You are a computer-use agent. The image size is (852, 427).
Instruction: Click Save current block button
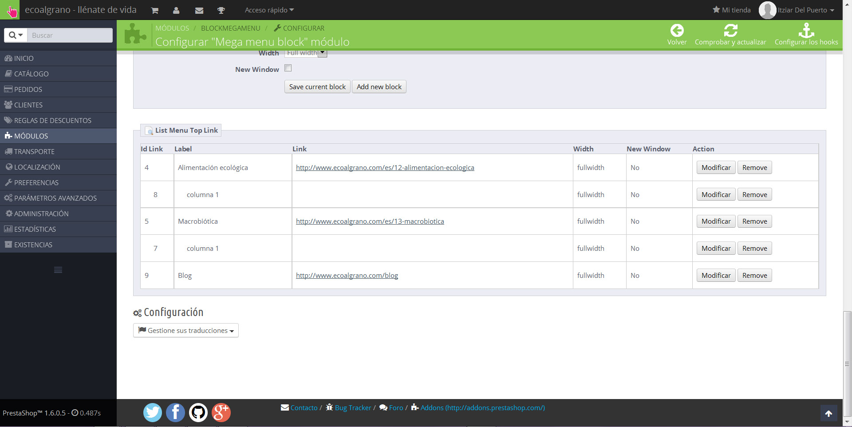point(317,87)
